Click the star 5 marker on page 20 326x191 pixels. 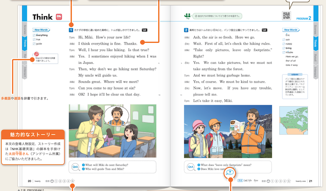72,181
